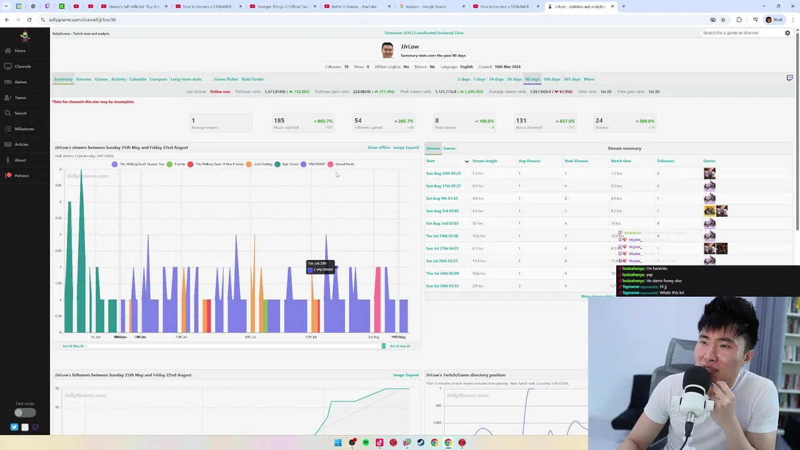The image size is (800, 450).
Task: Toggle The Walking Dead: Season Two legend series
Action: tap(138, 164)
